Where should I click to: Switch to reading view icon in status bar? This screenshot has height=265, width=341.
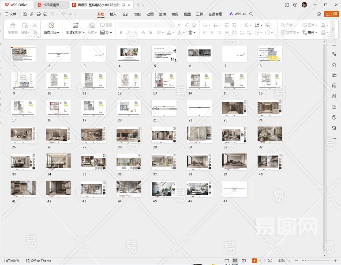point(244,261)
